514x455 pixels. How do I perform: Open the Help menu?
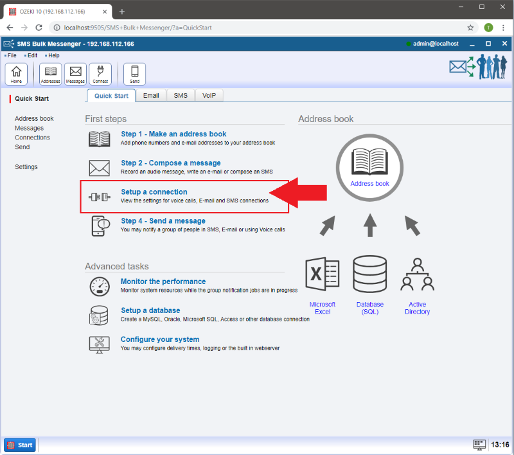coord(53,56)
